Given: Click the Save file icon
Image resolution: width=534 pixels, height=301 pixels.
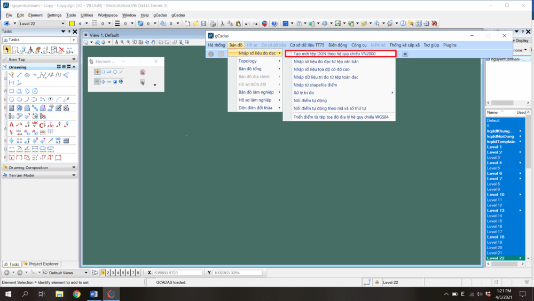Looking at the screenshot, I should click(203, 24).
